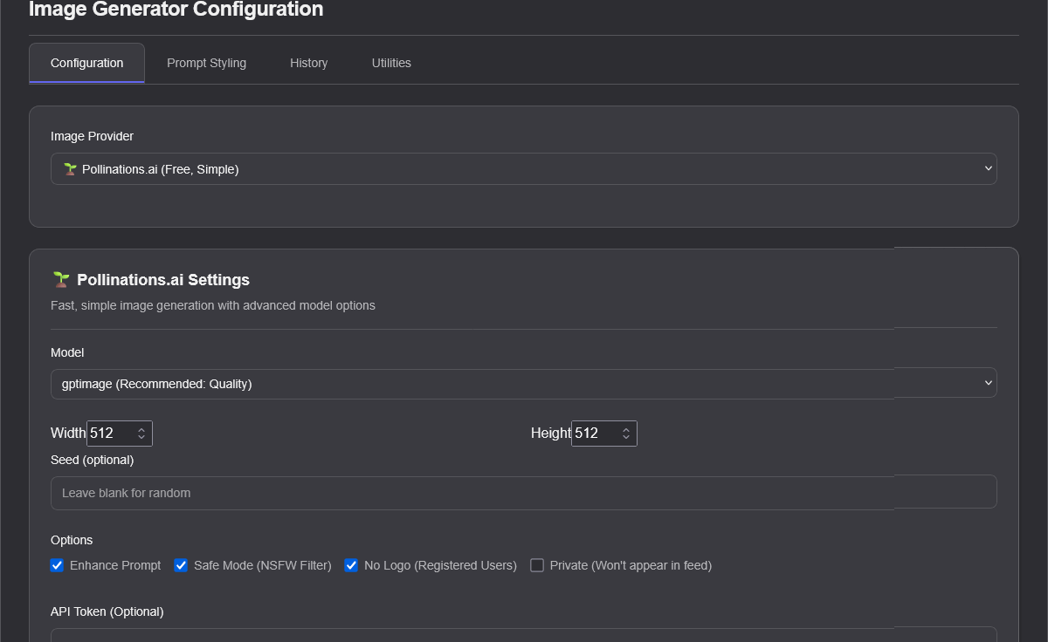
Task: Focus the Width number field
Action: click(x=109, y=434)
